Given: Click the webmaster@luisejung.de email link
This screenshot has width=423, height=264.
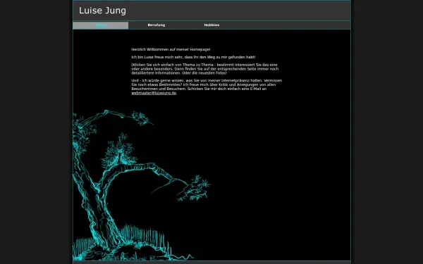Looking at the screenshot, I should [154, 93].
